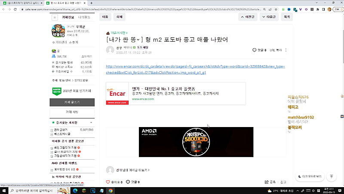This screenshot has height=194, width=344.
Task: Switch to the first Chrome tab
Action: [22, 3]
